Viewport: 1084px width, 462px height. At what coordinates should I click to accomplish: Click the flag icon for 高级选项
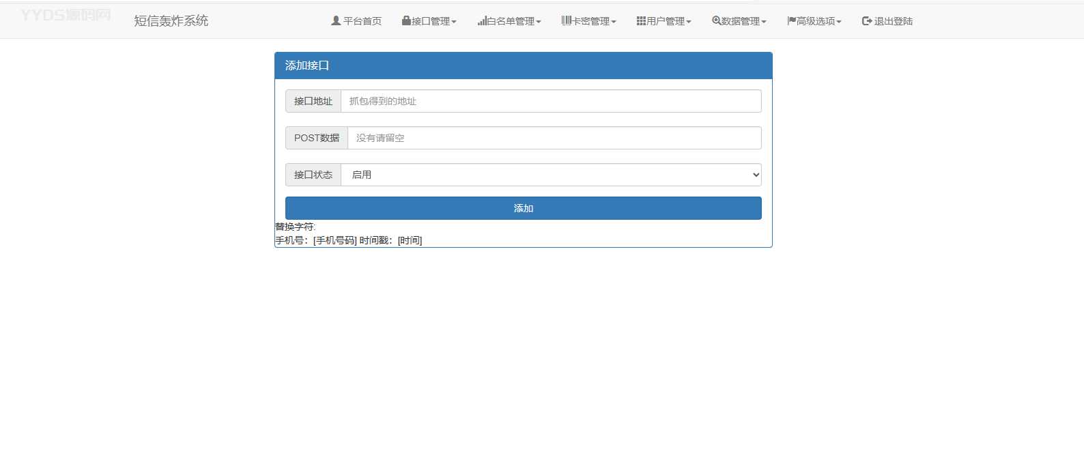coord(791,21)
